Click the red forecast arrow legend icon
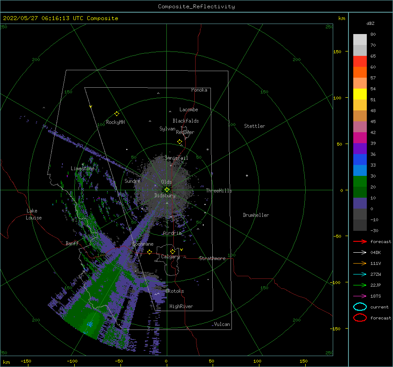 (360, 241)
